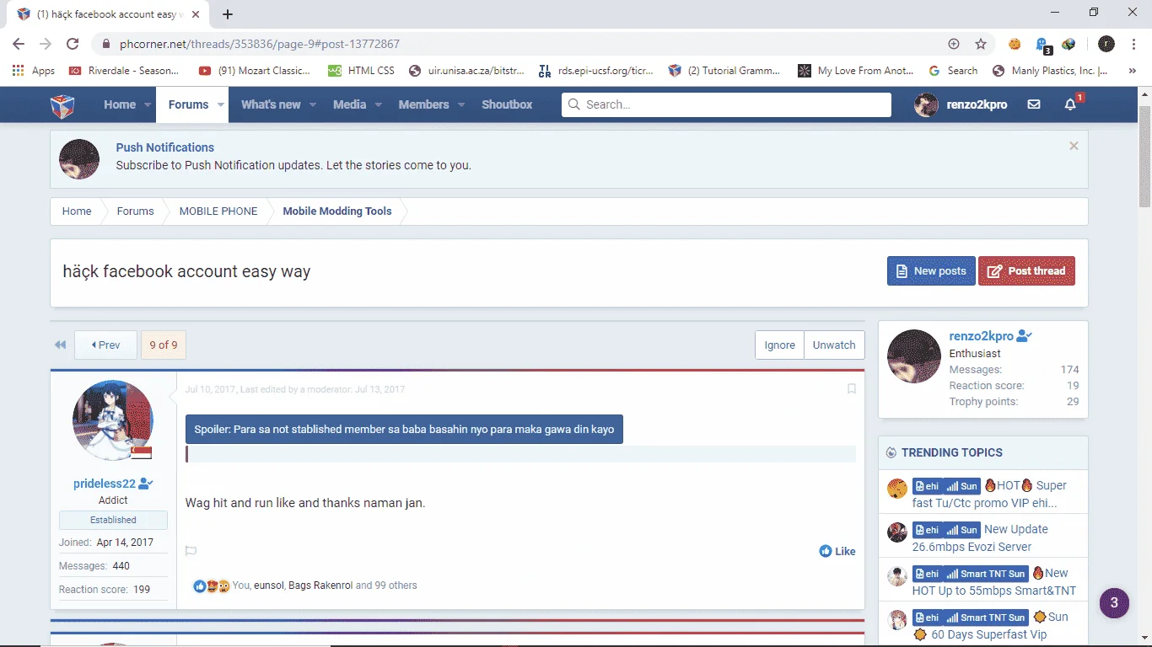The width and height of the screenshot is (1152, 647).
Task: Open a new browser tab
Action: tap(228, 14)
